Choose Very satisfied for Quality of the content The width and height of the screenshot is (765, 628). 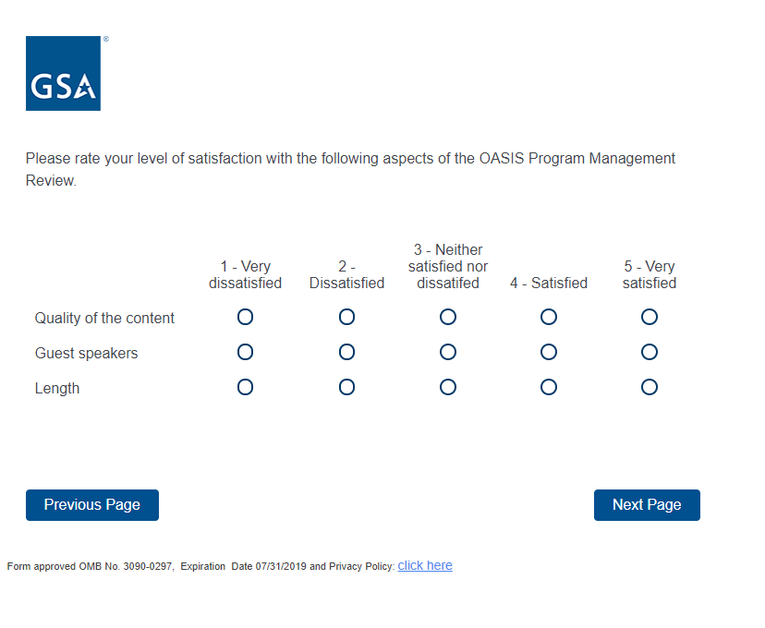click(x=650, y=317)
